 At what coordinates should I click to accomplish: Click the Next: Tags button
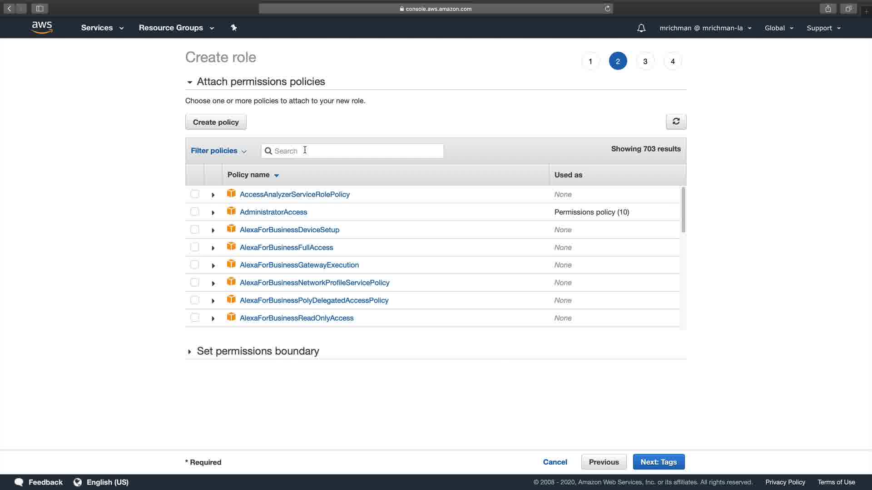pyautogui.click(x=659, y=462)
